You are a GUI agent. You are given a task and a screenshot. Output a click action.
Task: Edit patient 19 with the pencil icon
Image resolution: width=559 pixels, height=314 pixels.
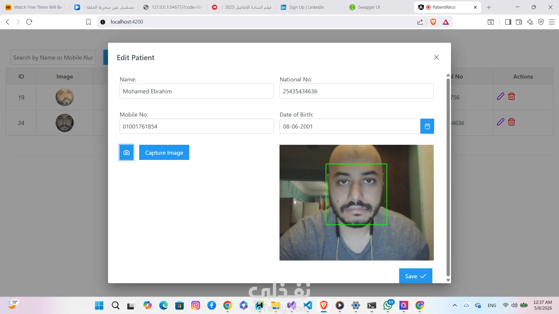tap(500, 97)
